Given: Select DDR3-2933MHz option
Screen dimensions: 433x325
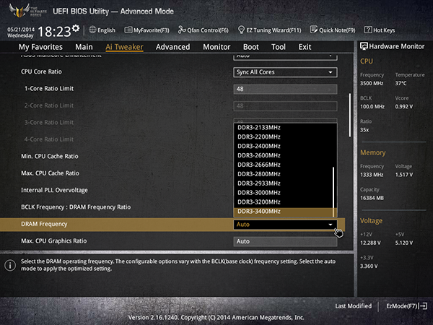Looking at the screenshot, I should (x=284, y=183).
